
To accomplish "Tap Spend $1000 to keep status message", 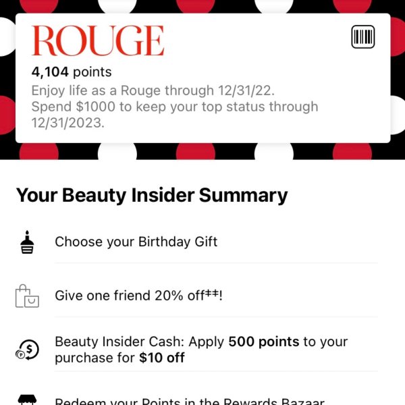I will click(175, 115).
